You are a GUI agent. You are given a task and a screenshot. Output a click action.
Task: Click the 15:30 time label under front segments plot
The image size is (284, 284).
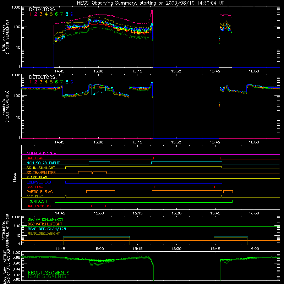click(x=176, y=71)
